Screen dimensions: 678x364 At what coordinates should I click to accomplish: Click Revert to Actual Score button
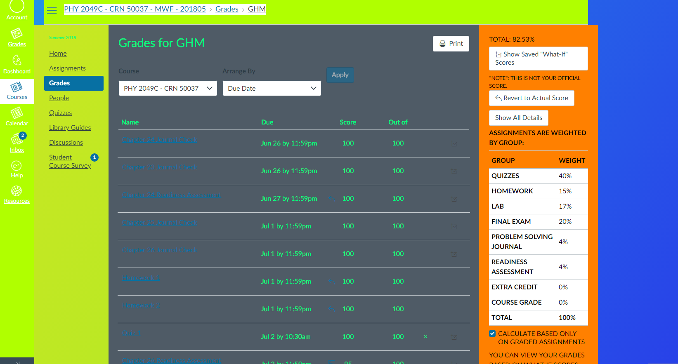click(531, 98)
